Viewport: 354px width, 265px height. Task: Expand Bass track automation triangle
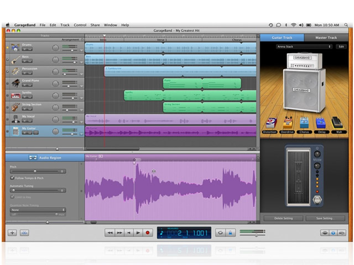pyautogui.click(x=81, y=62)
